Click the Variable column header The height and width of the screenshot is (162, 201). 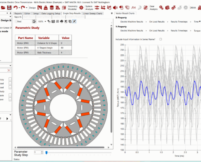[x=47, y=38]
